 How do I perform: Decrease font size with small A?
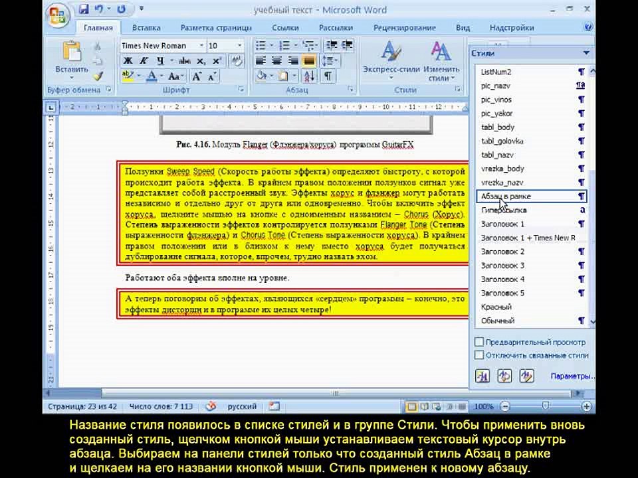point(211,76)
